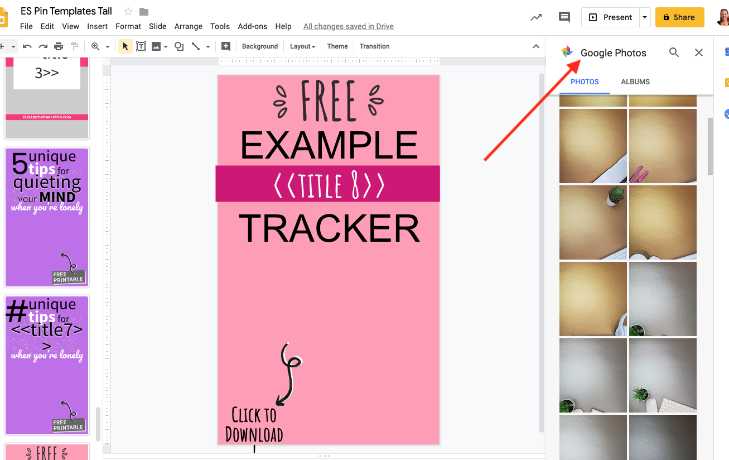This screenshot has width=729, height=460.
Task: Click the activity trend line icon
Action: click(x=536, y=17)
